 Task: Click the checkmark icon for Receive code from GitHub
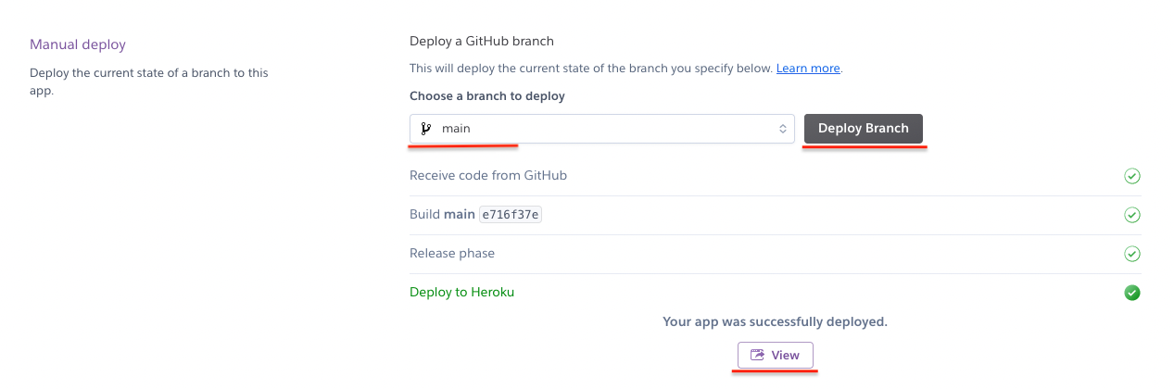click(x=1131, y=176)
